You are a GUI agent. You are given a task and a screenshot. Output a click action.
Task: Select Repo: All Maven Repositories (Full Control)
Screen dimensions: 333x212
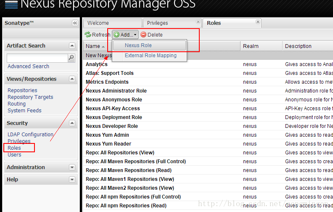click(208, 162)
